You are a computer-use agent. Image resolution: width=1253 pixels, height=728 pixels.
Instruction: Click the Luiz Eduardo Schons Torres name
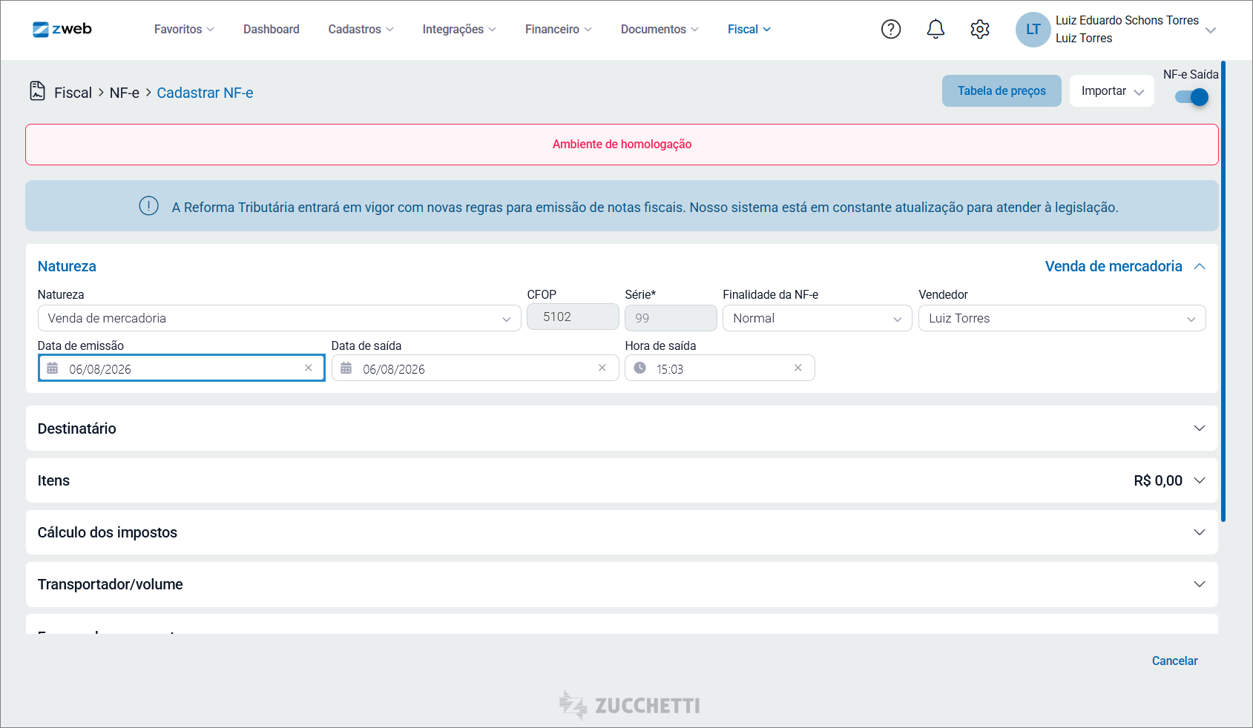click(1127, 21)
